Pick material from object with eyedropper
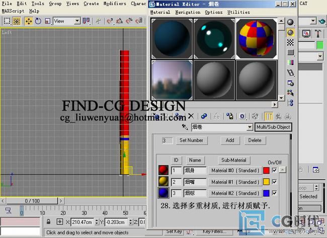The height and width of the screenshot is (238, 327). click(185, 127)
